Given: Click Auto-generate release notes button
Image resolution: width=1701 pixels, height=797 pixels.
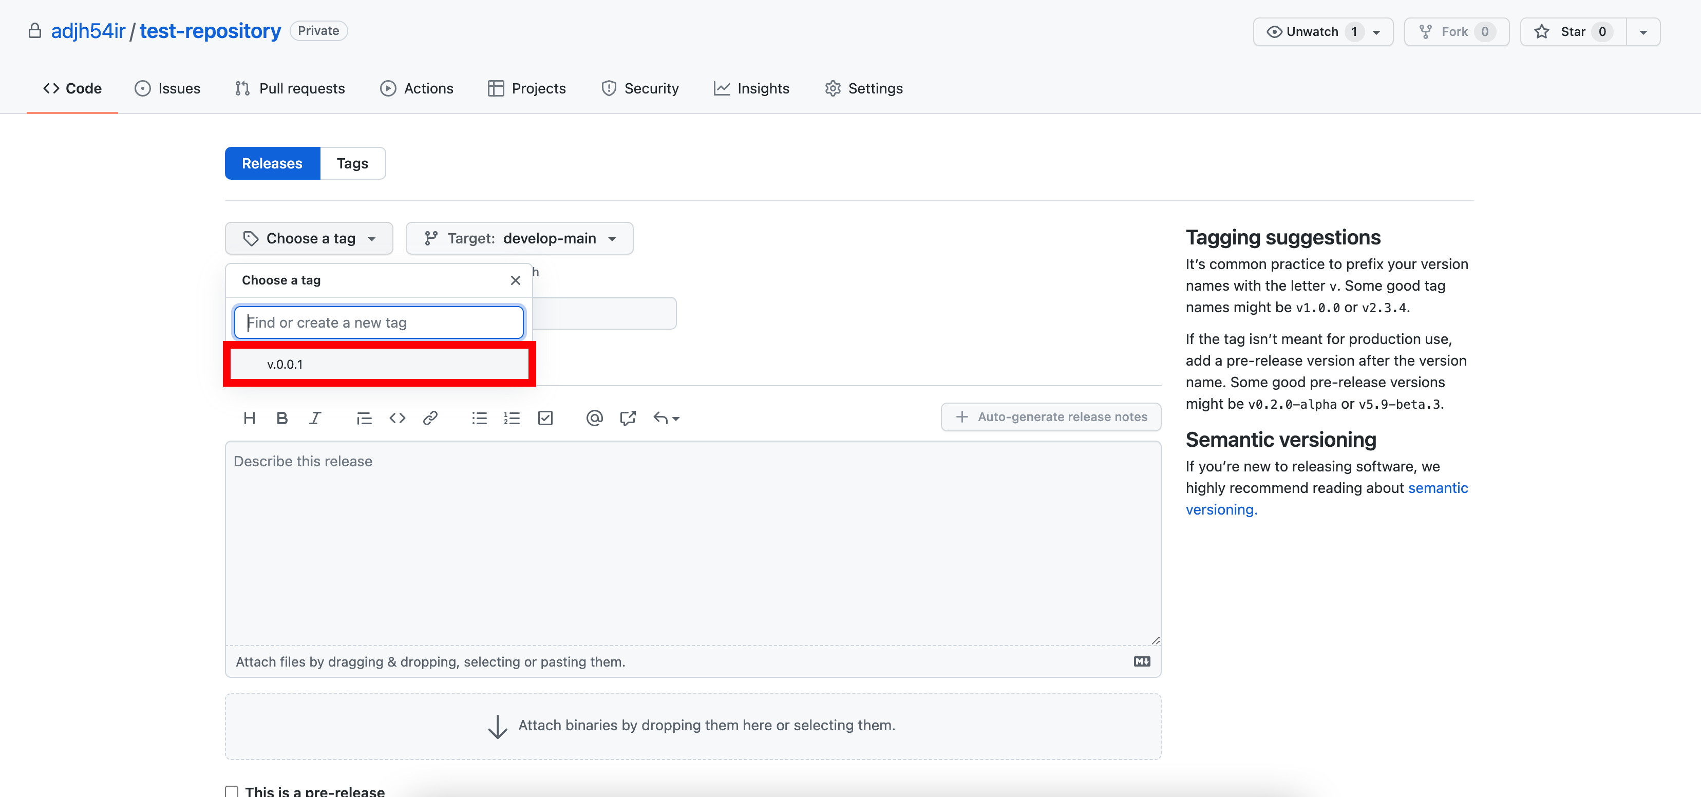Looking at the screenshot, I should click(1051, 416).
